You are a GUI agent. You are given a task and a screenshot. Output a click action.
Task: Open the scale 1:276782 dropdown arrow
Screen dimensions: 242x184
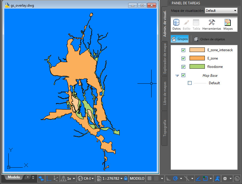coord(122,179)
